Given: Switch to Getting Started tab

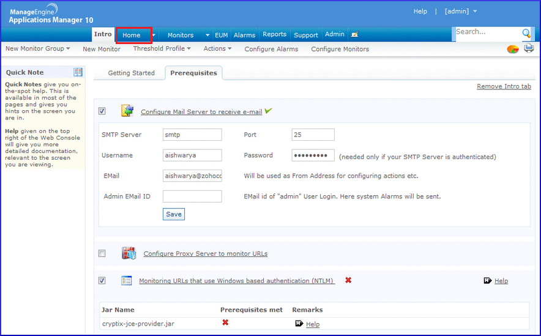Looking at the screenshot, I should [x=131, y=73].
